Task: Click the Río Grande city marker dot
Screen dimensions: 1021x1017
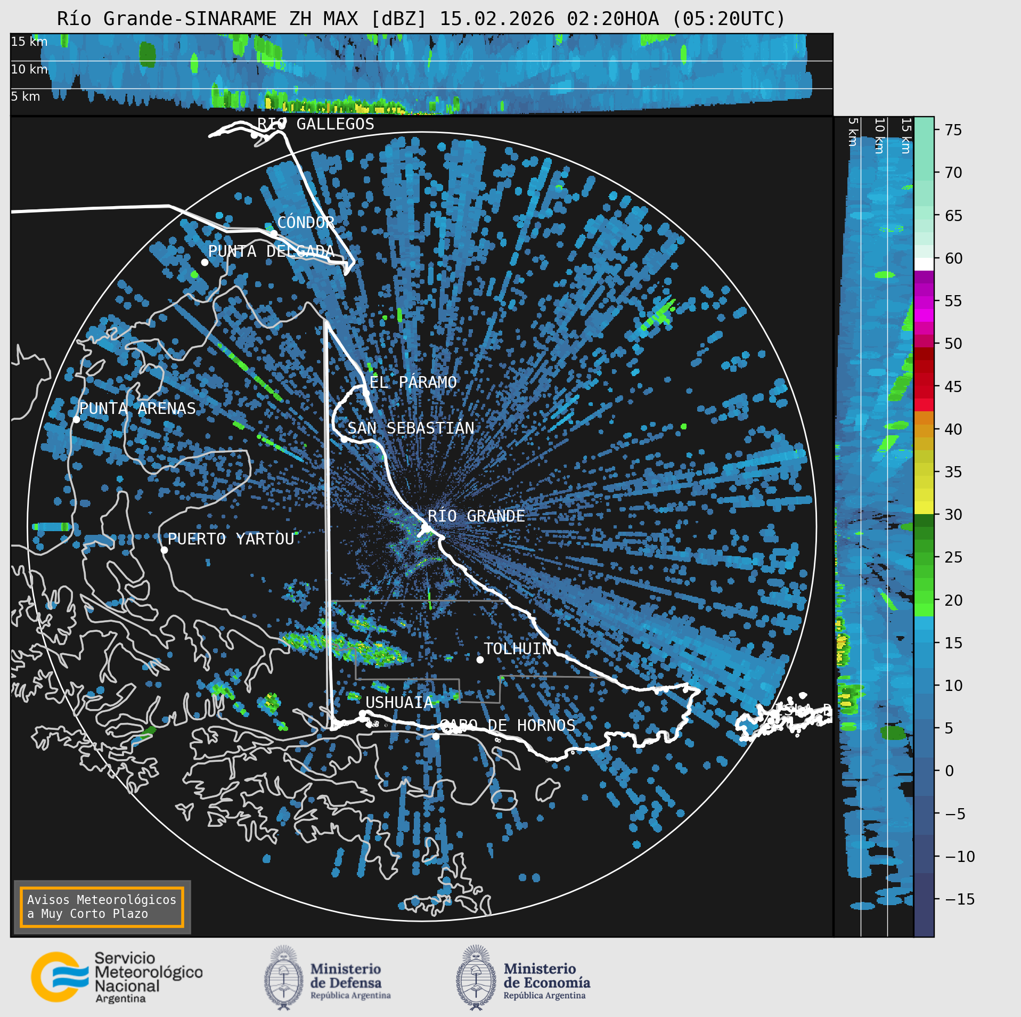Action: [426, 527]
